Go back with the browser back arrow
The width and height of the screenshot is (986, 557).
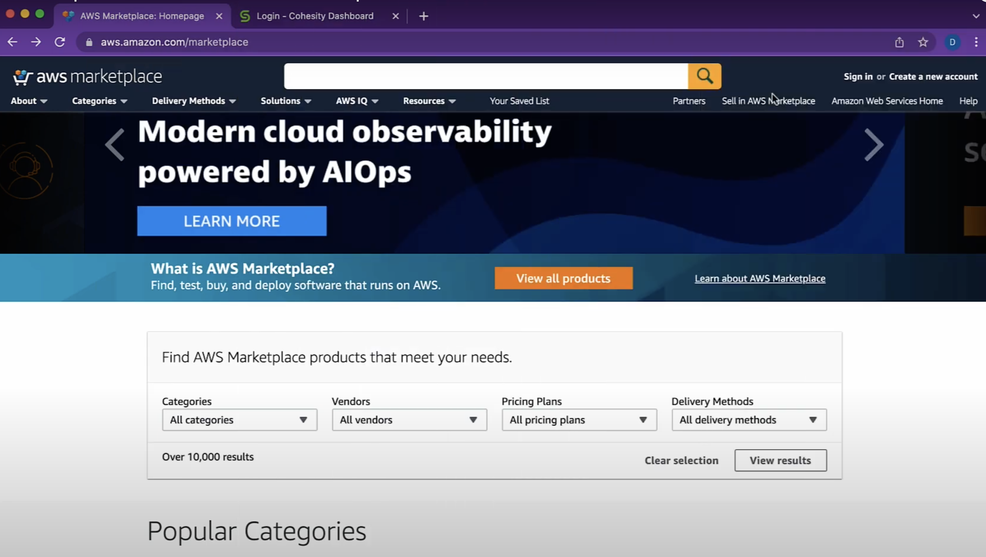pos(12,42)
